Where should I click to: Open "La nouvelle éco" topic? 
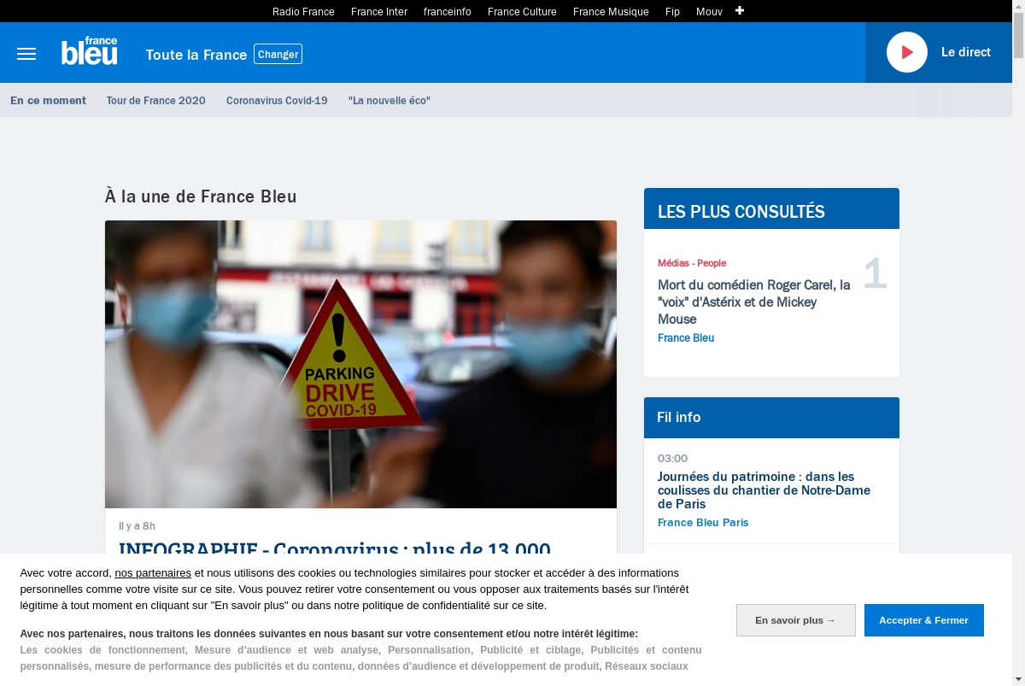tap(389, 100)
